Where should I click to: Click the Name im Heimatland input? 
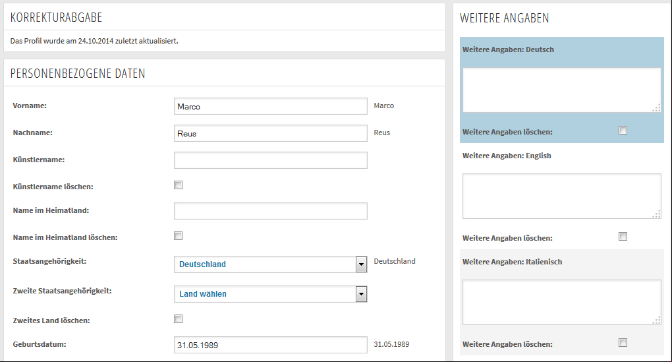[270, 211]
